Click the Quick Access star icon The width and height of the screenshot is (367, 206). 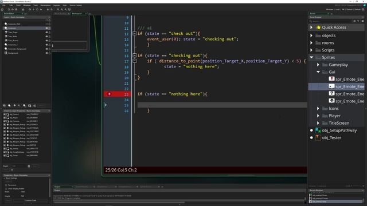[x=318, y=27]
